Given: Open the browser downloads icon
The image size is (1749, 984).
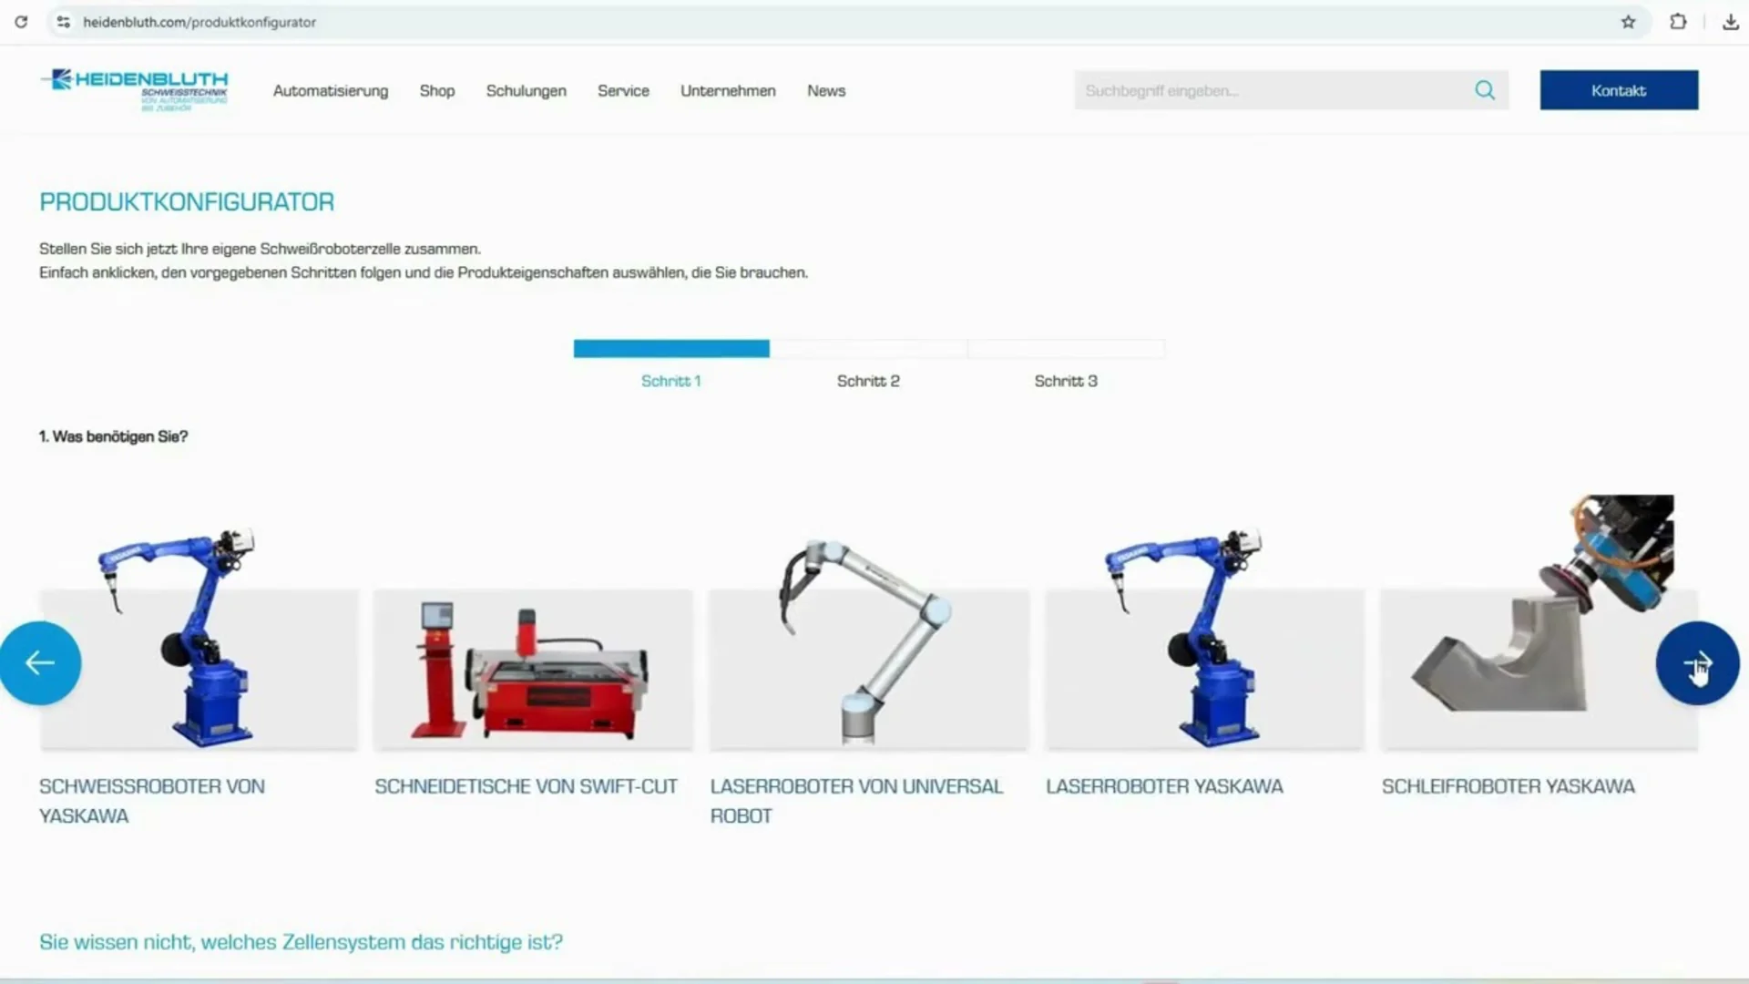Looking at the screenshot, I should [1731, 22].
